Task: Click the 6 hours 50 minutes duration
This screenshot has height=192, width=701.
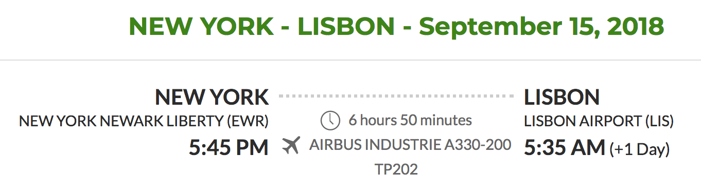Action: (410, 121)
